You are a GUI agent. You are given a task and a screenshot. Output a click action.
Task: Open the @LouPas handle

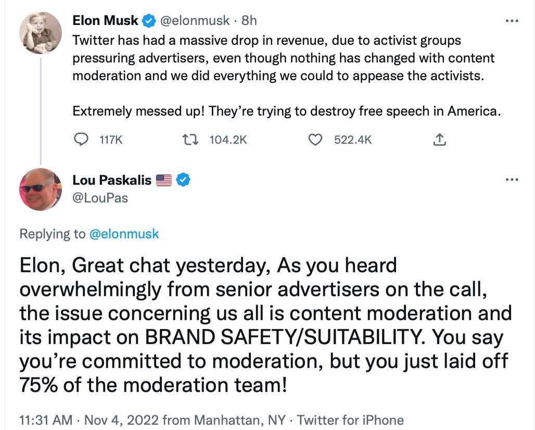point(100,198)
